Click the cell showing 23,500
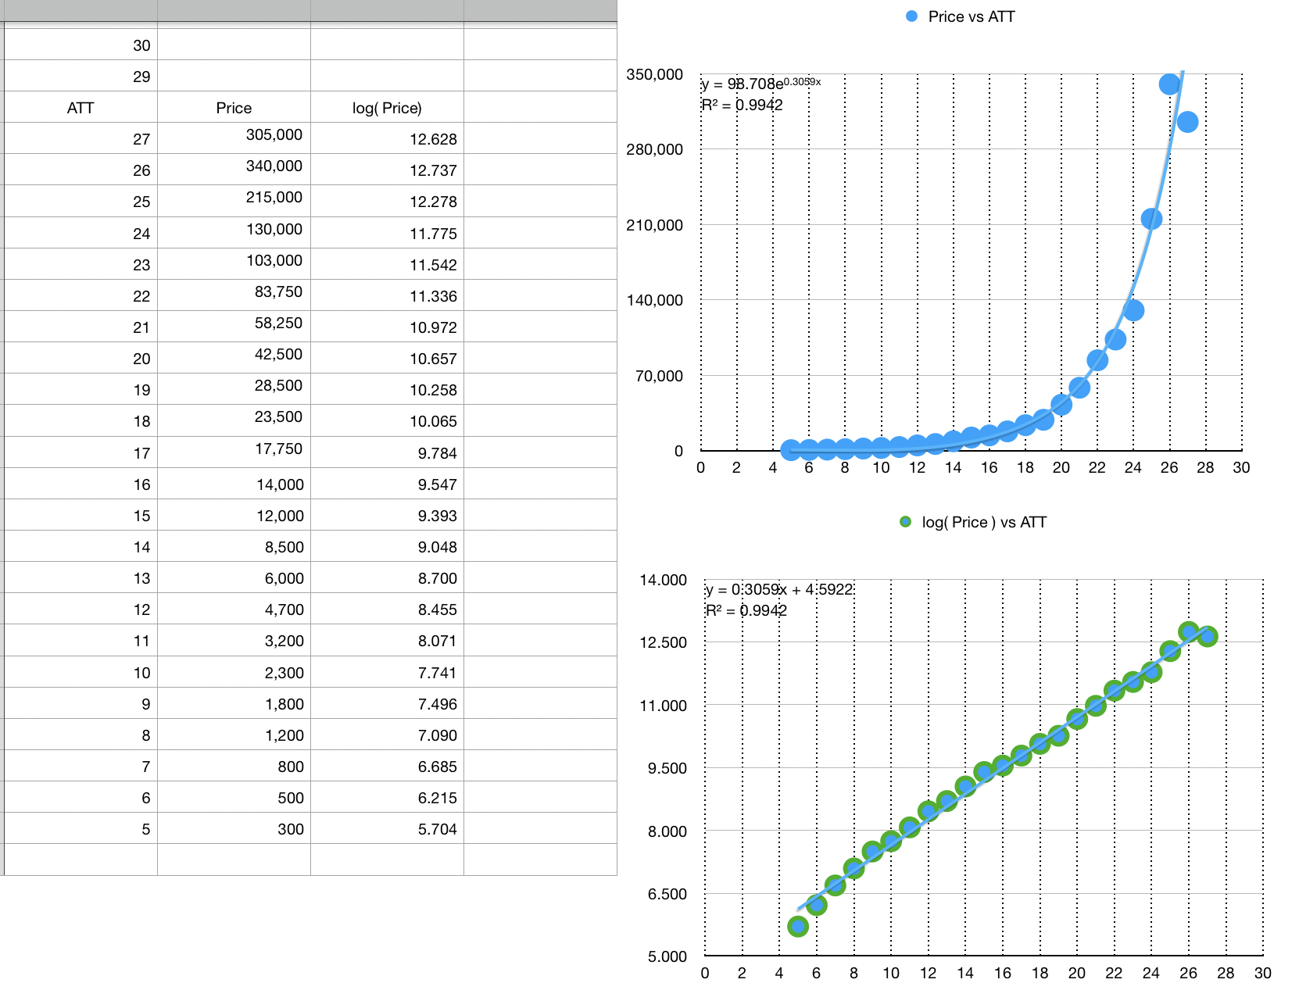This screenshot has height=1008, width=1299. [x=234, y=420]
